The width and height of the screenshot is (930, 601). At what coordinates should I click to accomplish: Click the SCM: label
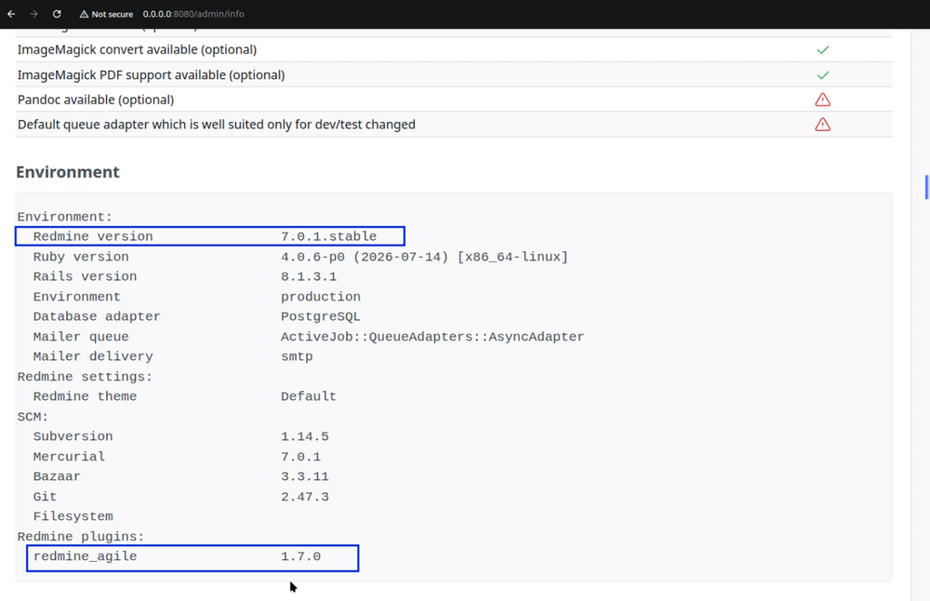pyautogui.click(x=33, y=417)
